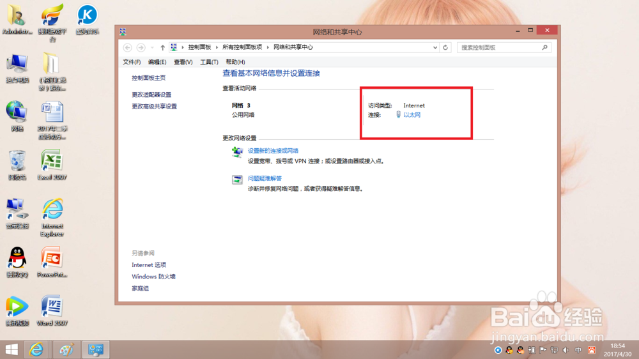639x359 pixels.
Task: Select the Administrator folder desktop icon
Action: [17, 20]
